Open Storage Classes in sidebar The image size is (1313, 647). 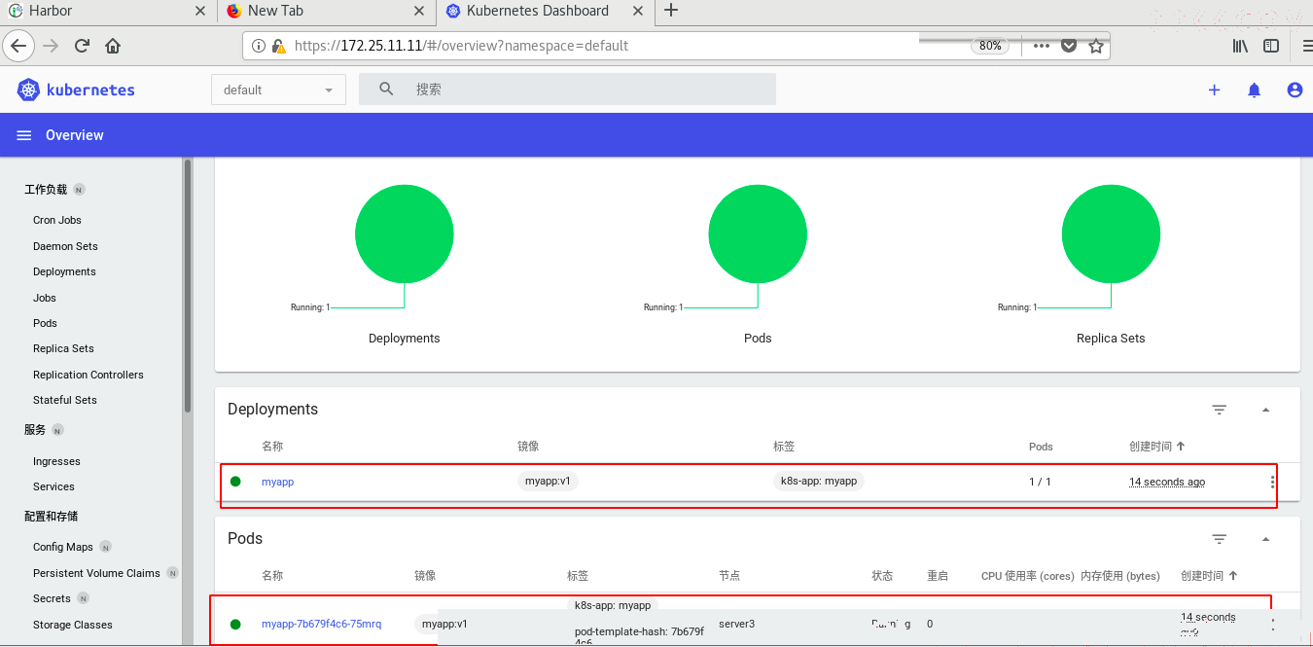pos(73,626)
